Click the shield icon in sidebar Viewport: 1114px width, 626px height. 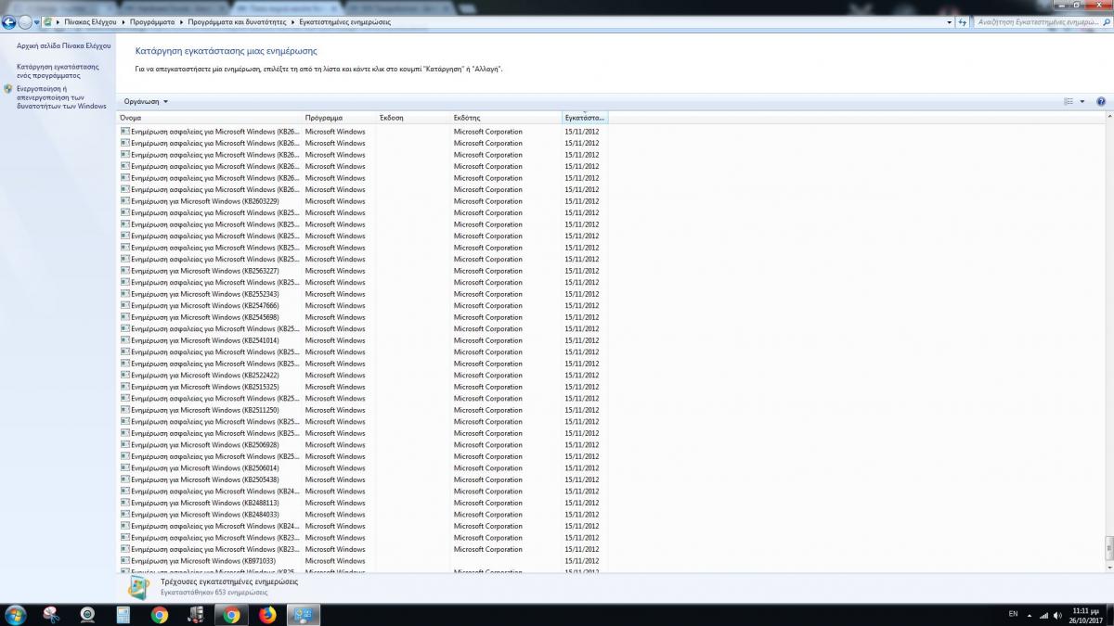8,89
